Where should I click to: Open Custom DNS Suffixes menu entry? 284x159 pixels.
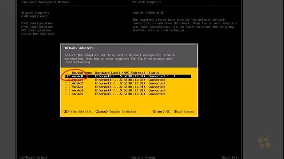[37, 34]
